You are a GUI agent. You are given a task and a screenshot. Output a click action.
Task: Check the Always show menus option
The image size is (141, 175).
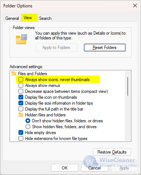coord(21,85)
